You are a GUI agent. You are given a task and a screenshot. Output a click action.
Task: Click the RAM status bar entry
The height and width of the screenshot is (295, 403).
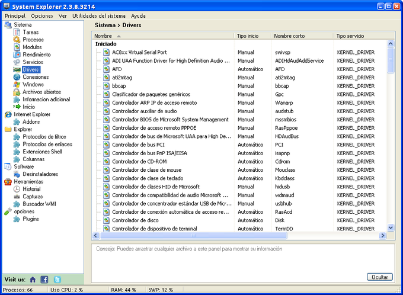tap(123, 290)
